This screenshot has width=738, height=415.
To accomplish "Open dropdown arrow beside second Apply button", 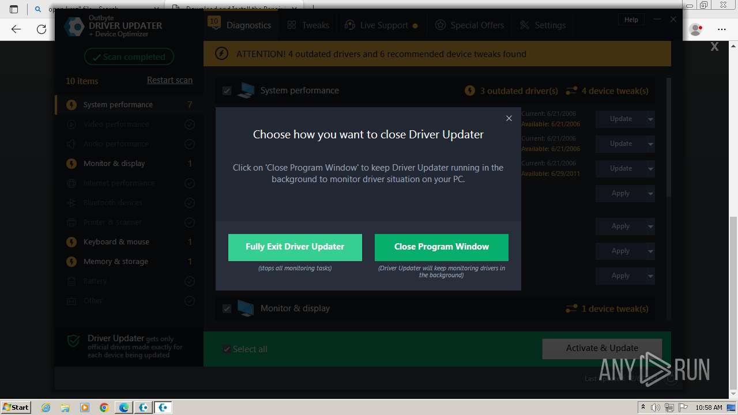I will [650, 227].
